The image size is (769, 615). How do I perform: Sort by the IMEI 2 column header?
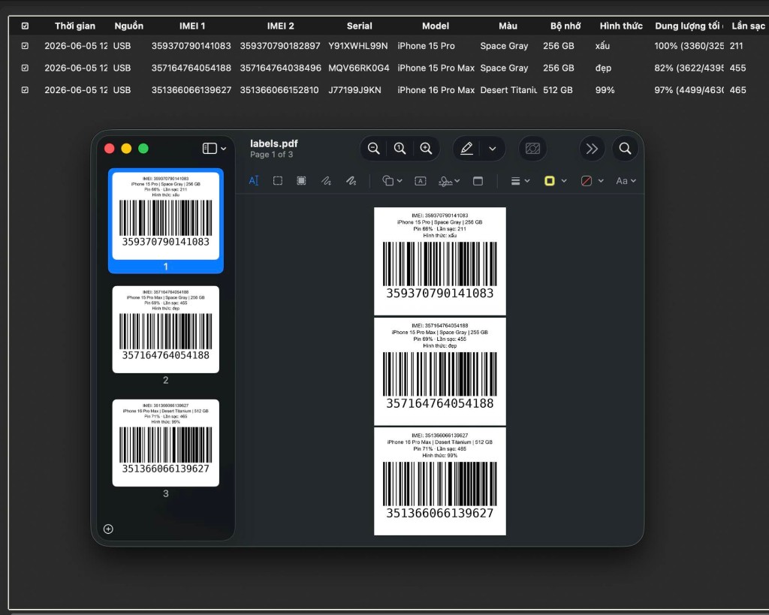coord(281,26)
